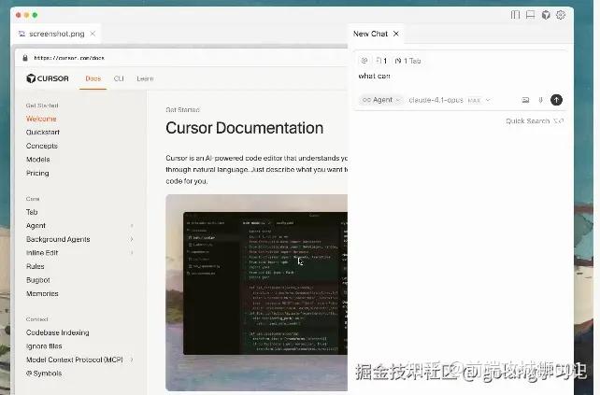Expand the Model Context Protocol chevron
The height and width of the screenshot is (395, 600).
132,360
